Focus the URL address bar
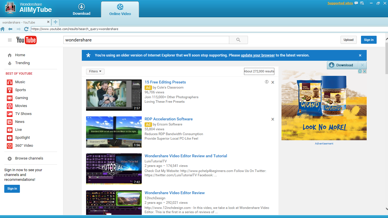Screen dimensions: 388x218 (x=209, y=29)
